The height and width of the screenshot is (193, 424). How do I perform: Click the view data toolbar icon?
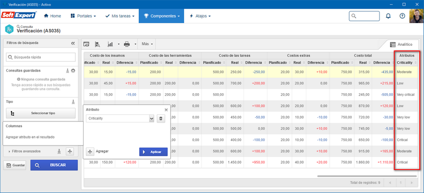(x=86, y=44)
